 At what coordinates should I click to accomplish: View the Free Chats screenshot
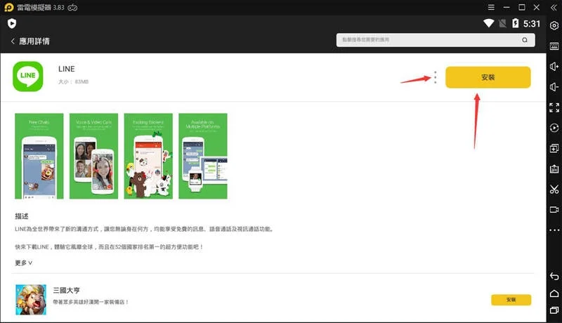[39, 156]
